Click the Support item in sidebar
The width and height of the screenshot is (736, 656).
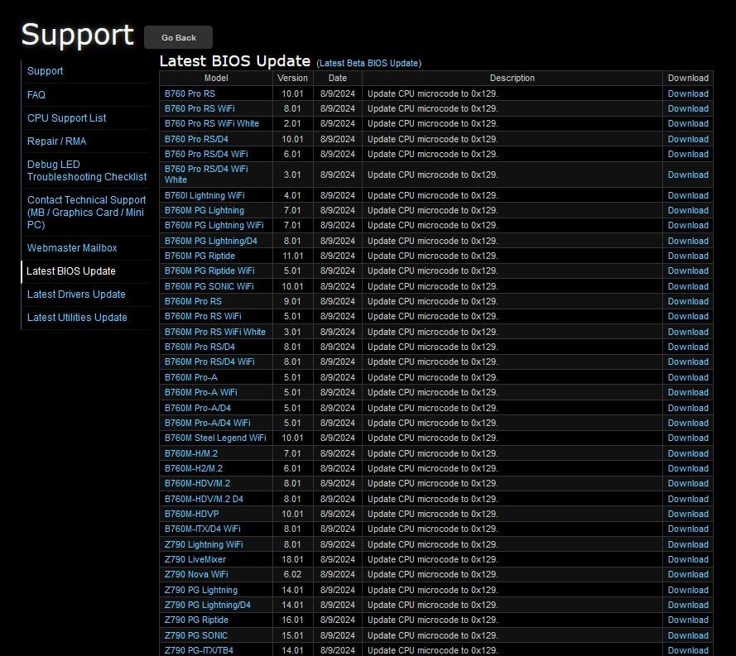point(46,71)
